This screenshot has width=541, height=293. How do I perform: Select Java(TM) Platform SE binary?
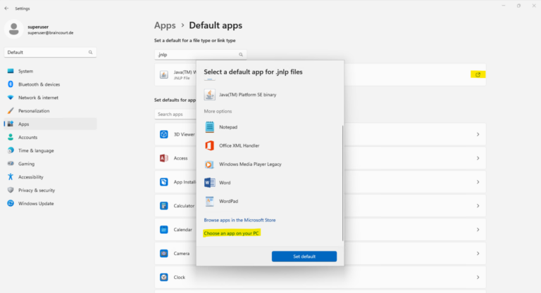(x=247, y=94)
